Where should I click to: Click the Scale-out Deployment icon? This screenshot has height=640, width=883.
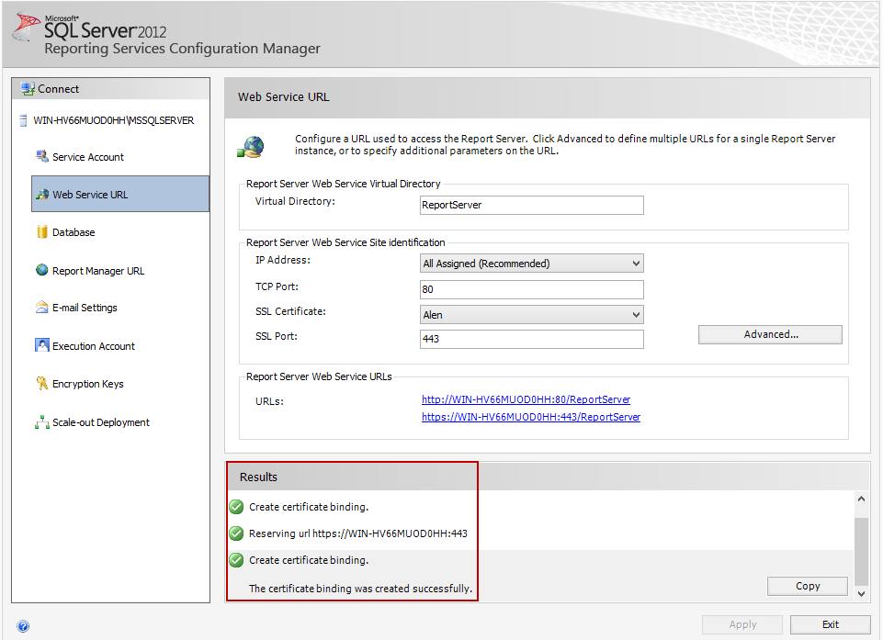(x=42, y=422)
